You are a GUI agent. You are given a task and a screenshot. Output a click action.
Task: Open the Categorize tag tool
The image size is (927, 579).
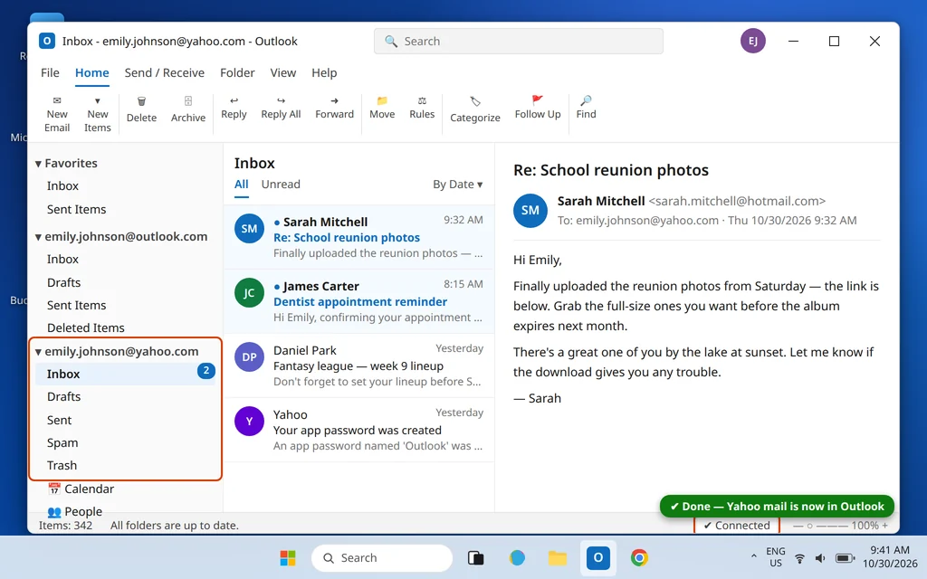coord(474,109)
